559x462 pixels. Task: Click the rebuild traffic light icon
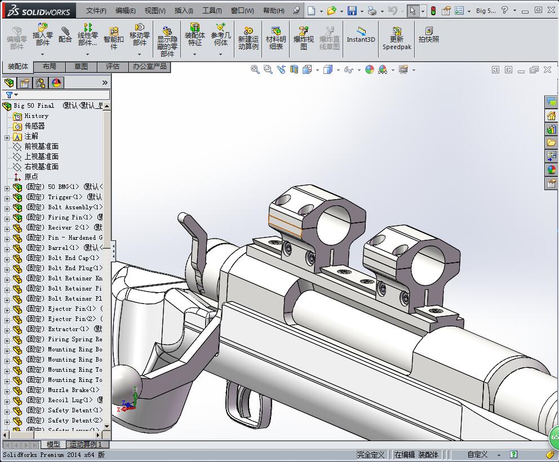pyautogui.click(x=433, y=11)
